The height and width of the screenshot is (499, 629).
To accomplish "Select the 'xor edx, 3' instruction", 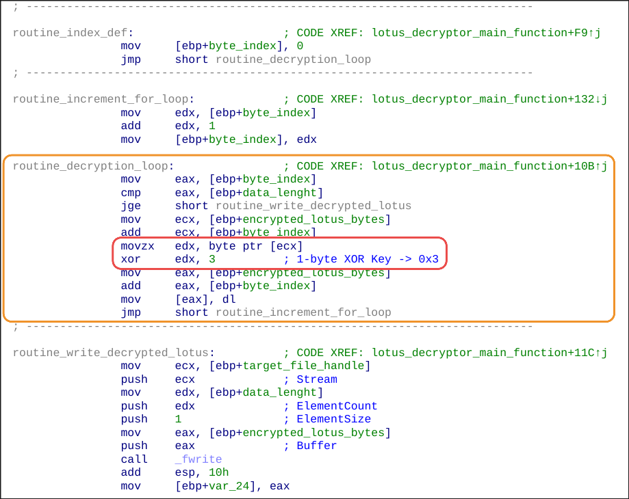I will click(x=168, y=259).
